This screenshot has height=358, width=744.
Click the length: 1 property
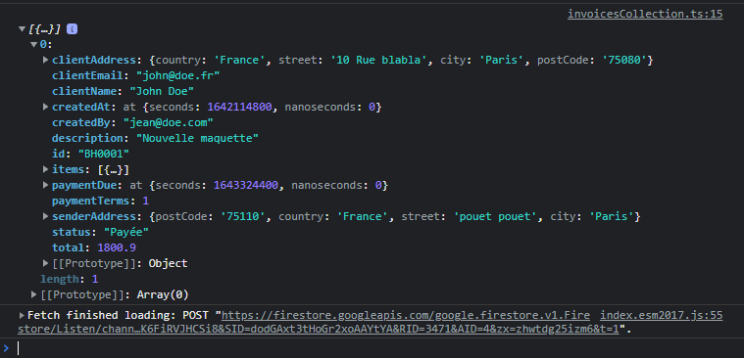[70, 279]
